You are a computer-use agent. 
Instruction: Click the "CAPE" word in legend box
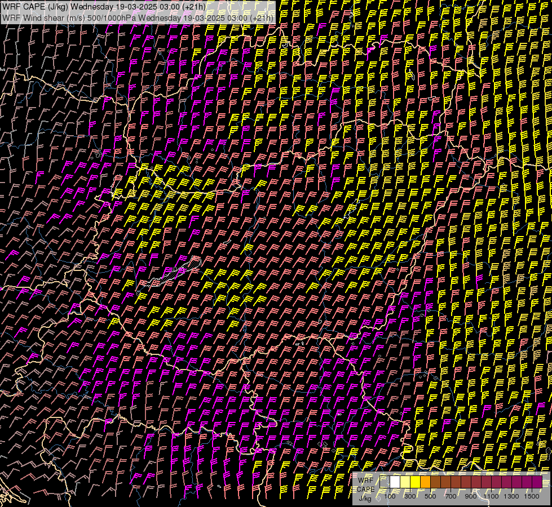[x=366, y=490]
